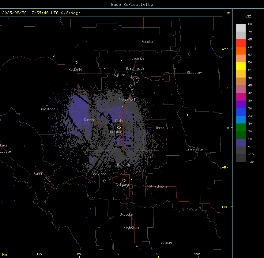Viewport: 264px width, 258px height.
Task: Click the Strathmore label
Action: point(158,186)
